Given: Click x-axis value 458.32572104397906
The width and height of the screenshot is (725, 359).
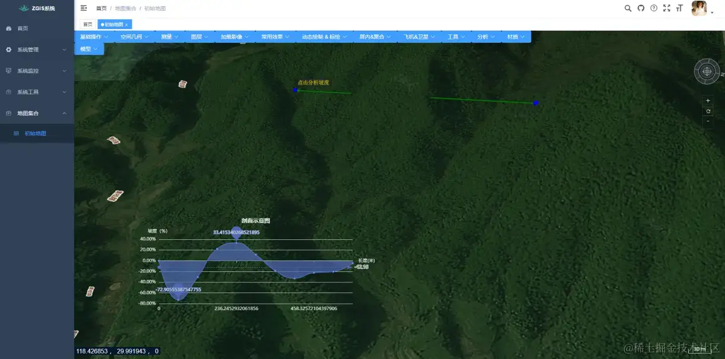Looking at the screenshot, I should pos(314,308).
